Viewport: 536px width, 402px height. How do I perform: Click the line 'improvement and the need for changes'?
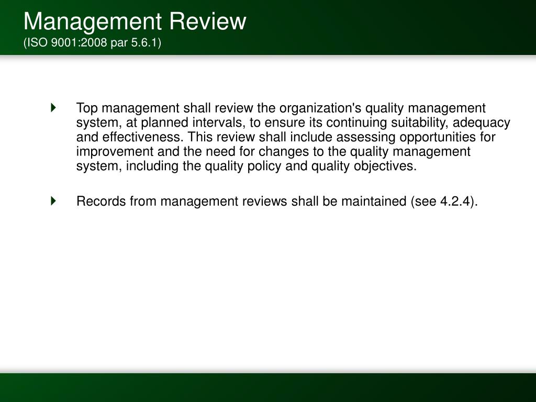(x=273, y=151)
